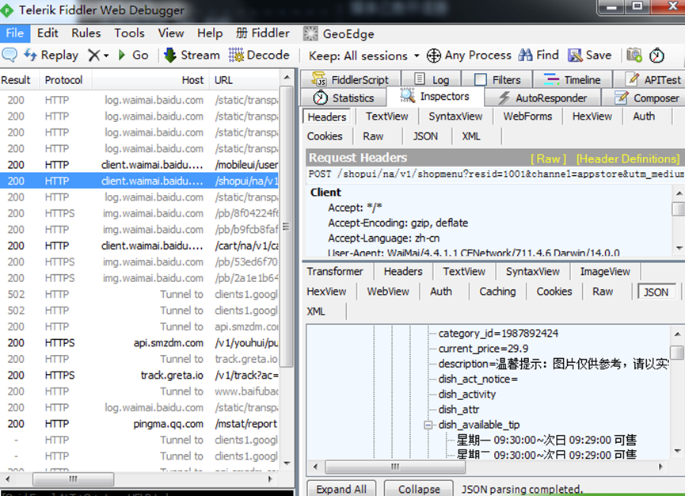
Task: Open response Caching tab
Action: click(497, 292)
